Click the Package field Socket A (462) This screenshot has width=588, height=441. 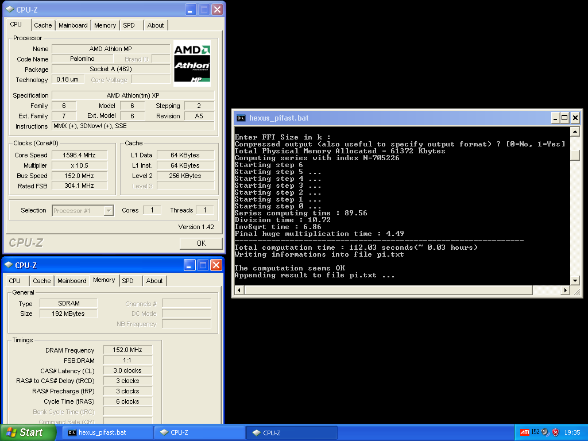click(111, 69)
